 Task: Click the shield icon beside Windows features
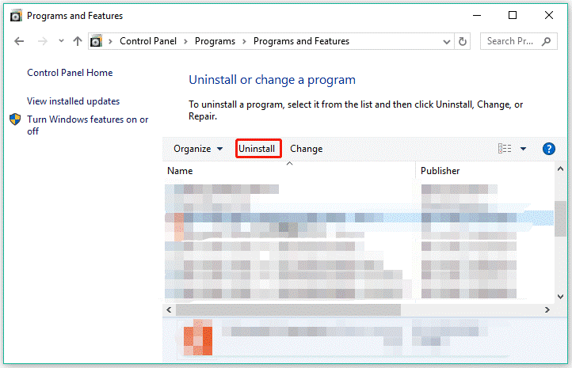(15, 120)
